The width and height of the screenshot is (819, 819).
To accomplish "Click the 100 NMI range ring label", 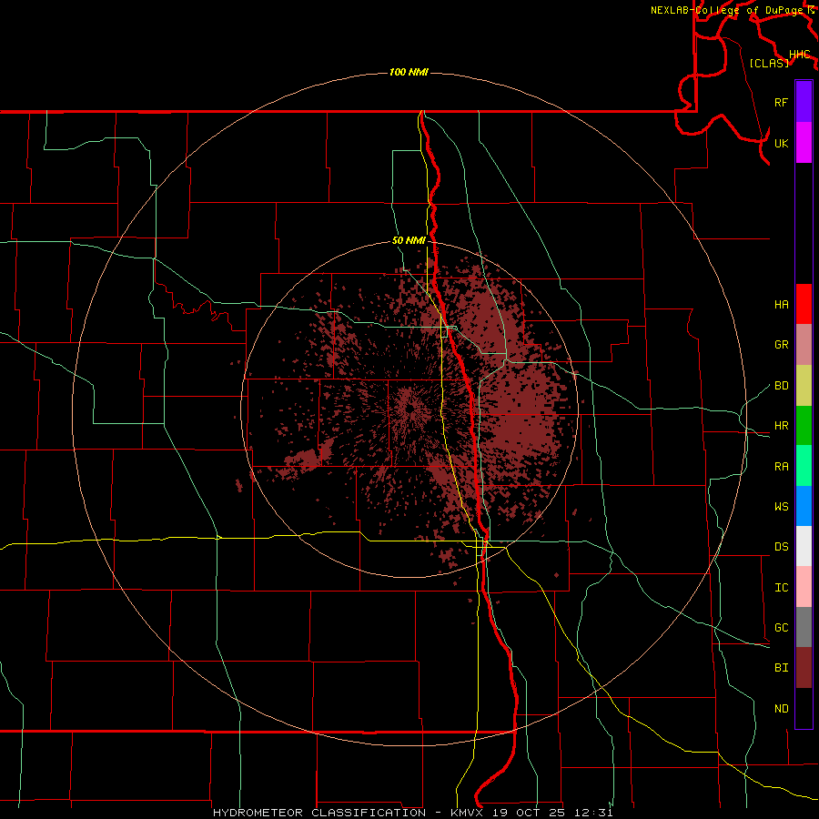I will pyautogui.click(x=409, y=72).
